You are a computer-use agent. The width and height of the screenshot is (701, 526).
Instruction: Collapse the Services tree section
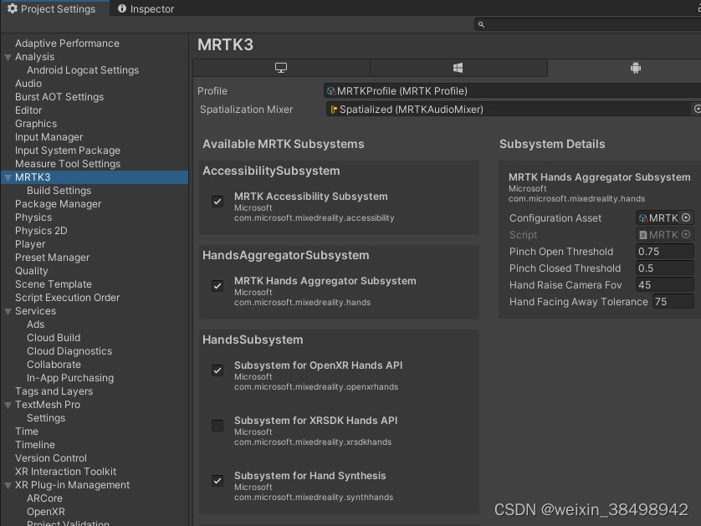[8, 311]
